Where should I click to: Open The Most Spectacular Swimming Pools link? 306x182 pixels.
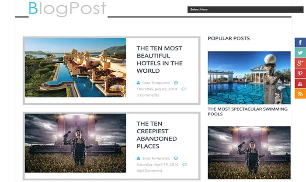point(247,111)
